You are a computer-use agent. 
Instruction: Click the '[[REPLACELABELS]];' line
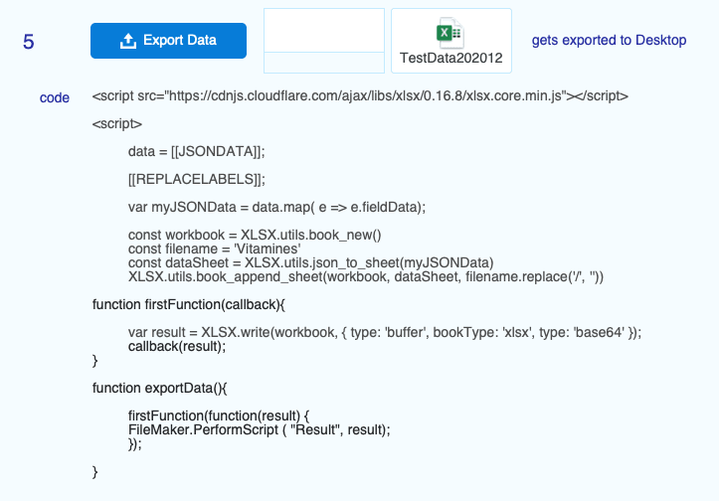(x=196, y=179)
